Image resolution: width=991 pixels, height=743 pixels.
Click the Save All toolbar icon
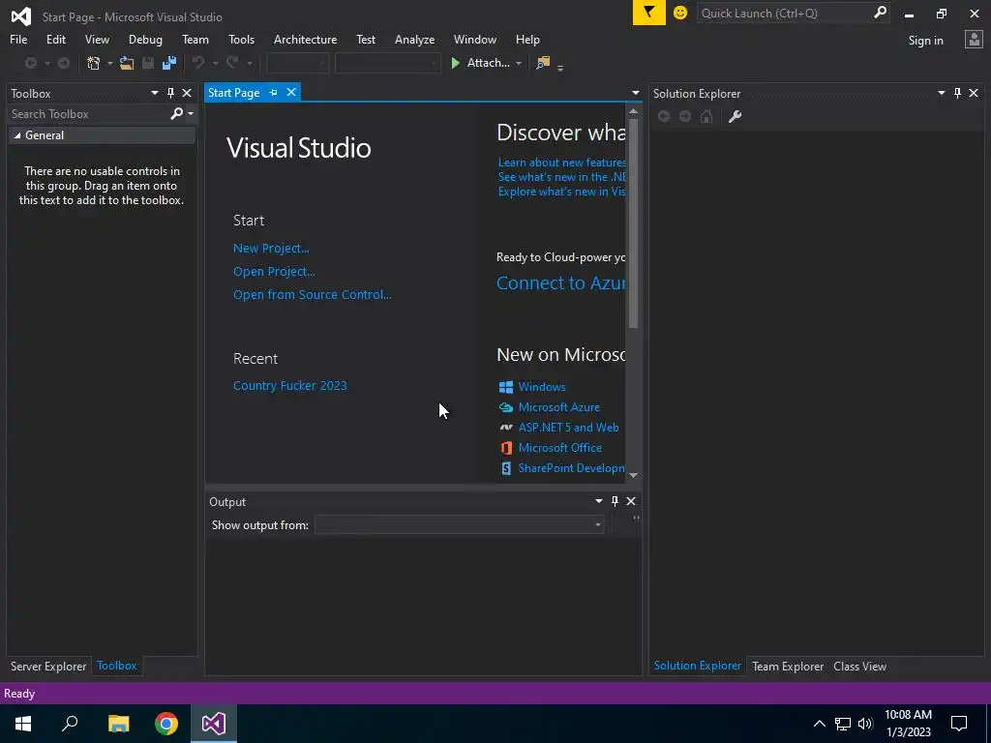(169, 63)
